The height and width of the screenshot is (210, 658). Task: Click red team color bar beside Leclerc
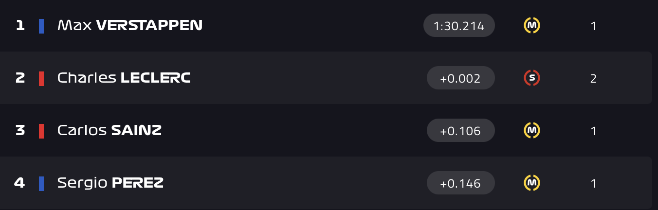click(x=41, y=78)
